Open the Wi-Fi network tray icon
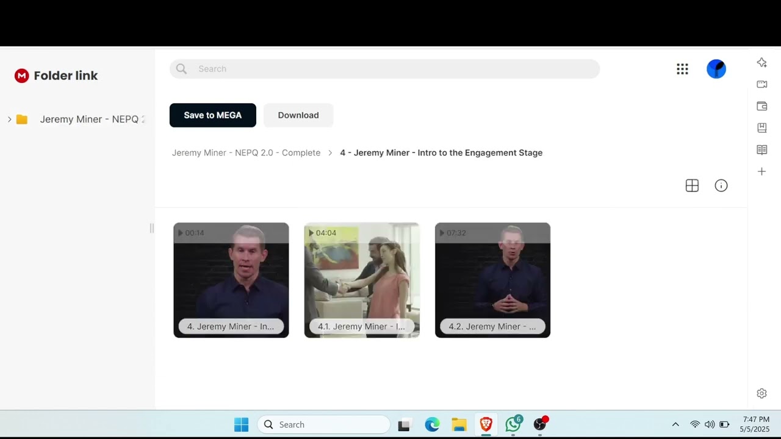Image resolution: width=781 pixels, height=439 pixels. [695, 424]
